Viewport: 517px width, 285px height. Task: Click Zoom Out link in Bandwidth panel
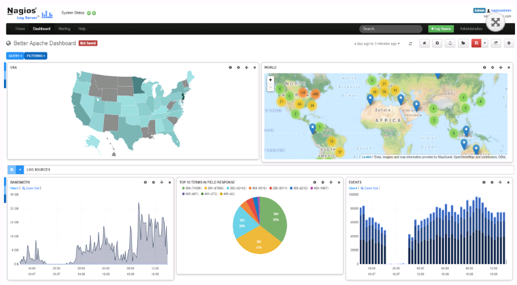pos(32,188)
